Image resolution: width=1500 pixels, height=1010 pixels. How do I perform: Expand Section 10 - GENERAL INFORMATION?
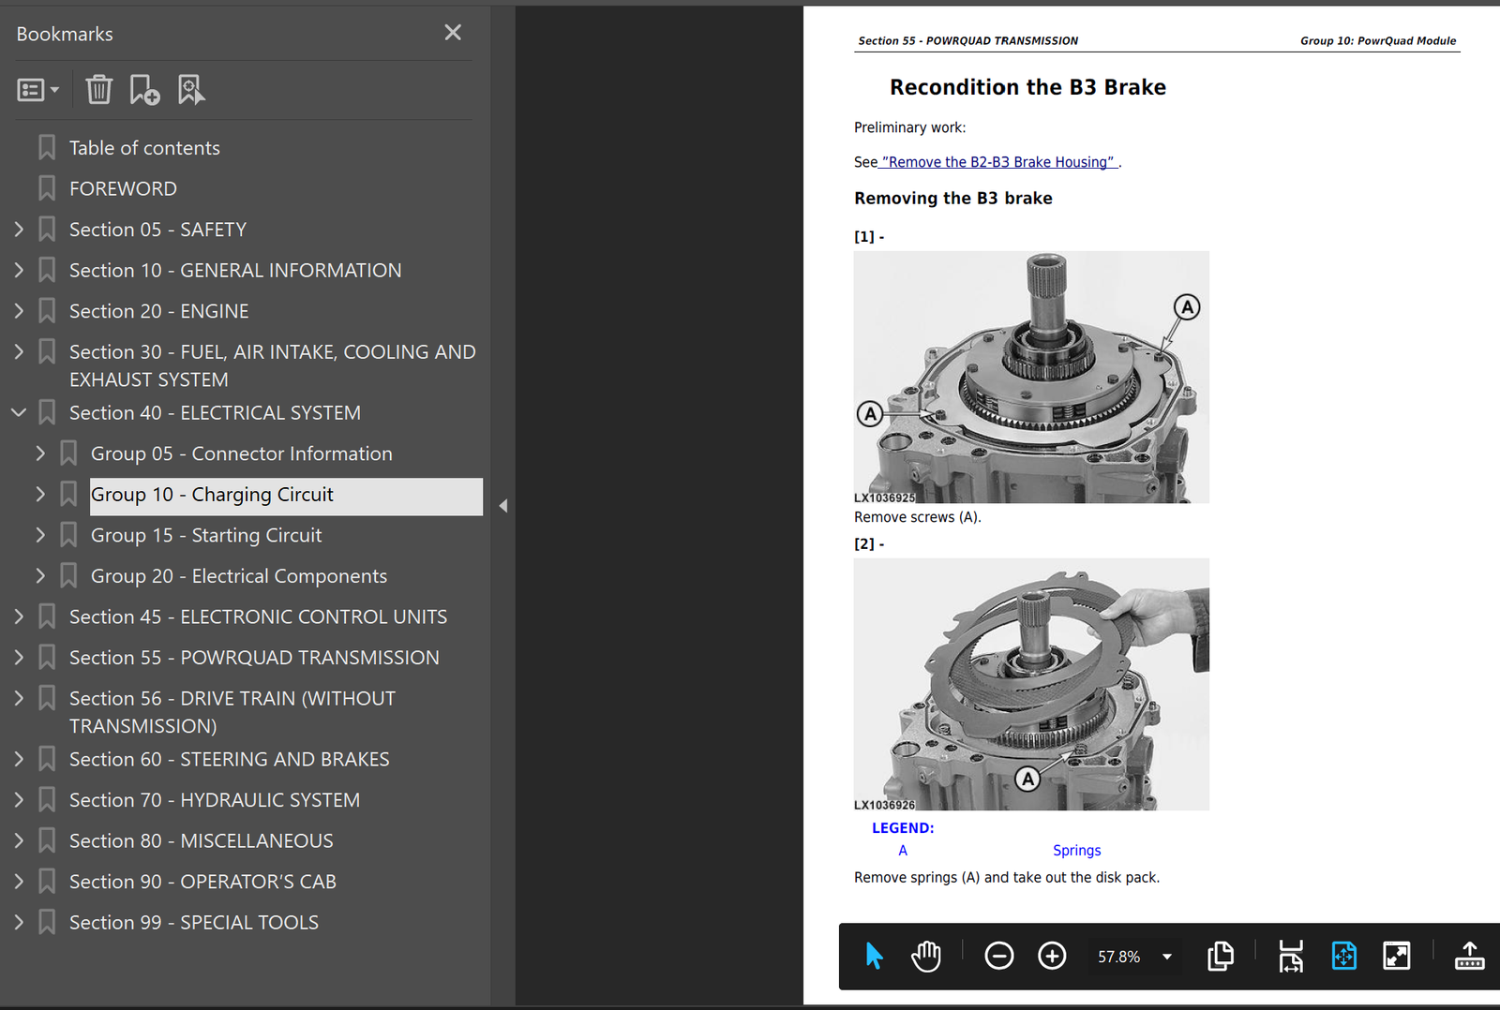tap(19, 271)
